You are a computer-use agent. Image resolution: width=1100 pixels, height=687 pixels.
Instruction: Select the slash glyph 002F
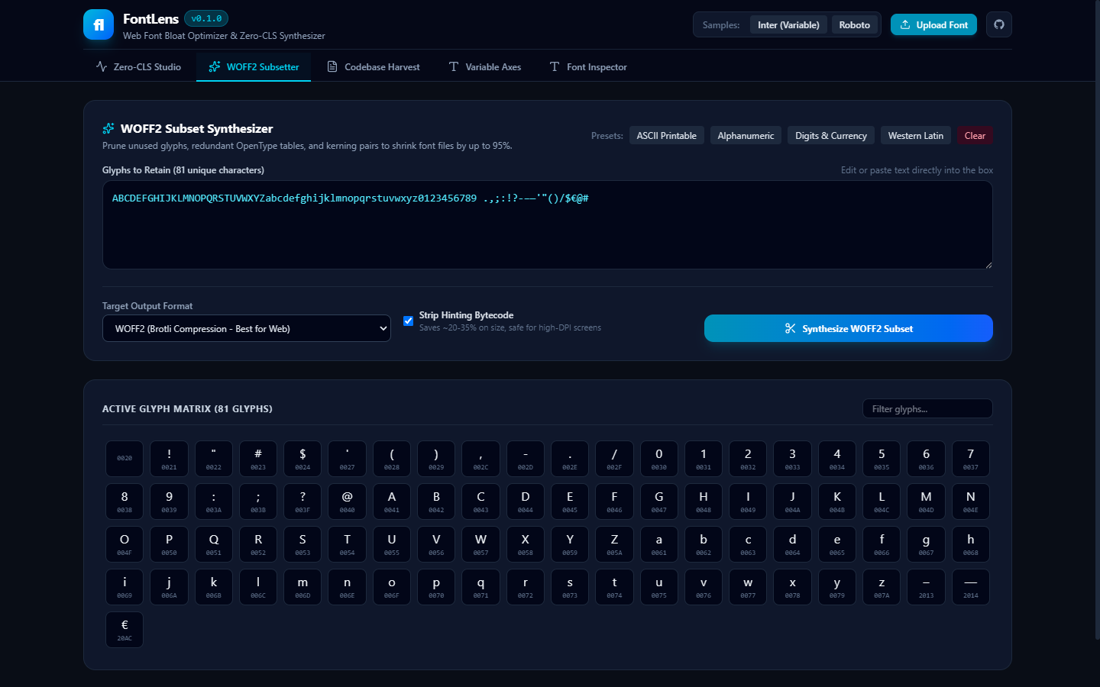[x=614, y=459]
